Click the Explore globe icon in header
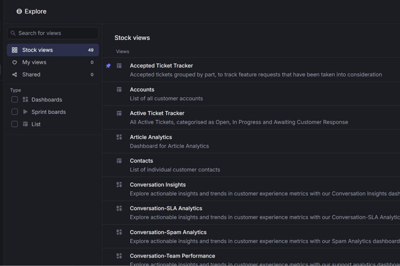Screen dimensions: 400x266 click(19, 11)
